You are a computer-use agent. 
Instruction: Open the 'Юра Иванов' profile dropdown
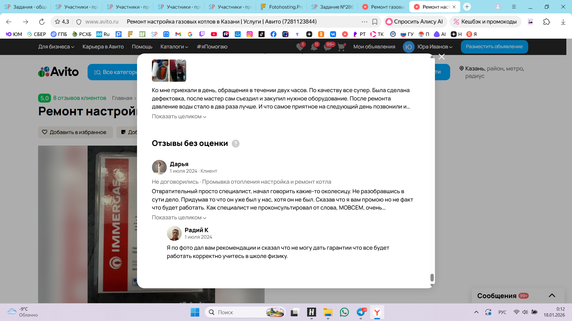pos(434,47)
